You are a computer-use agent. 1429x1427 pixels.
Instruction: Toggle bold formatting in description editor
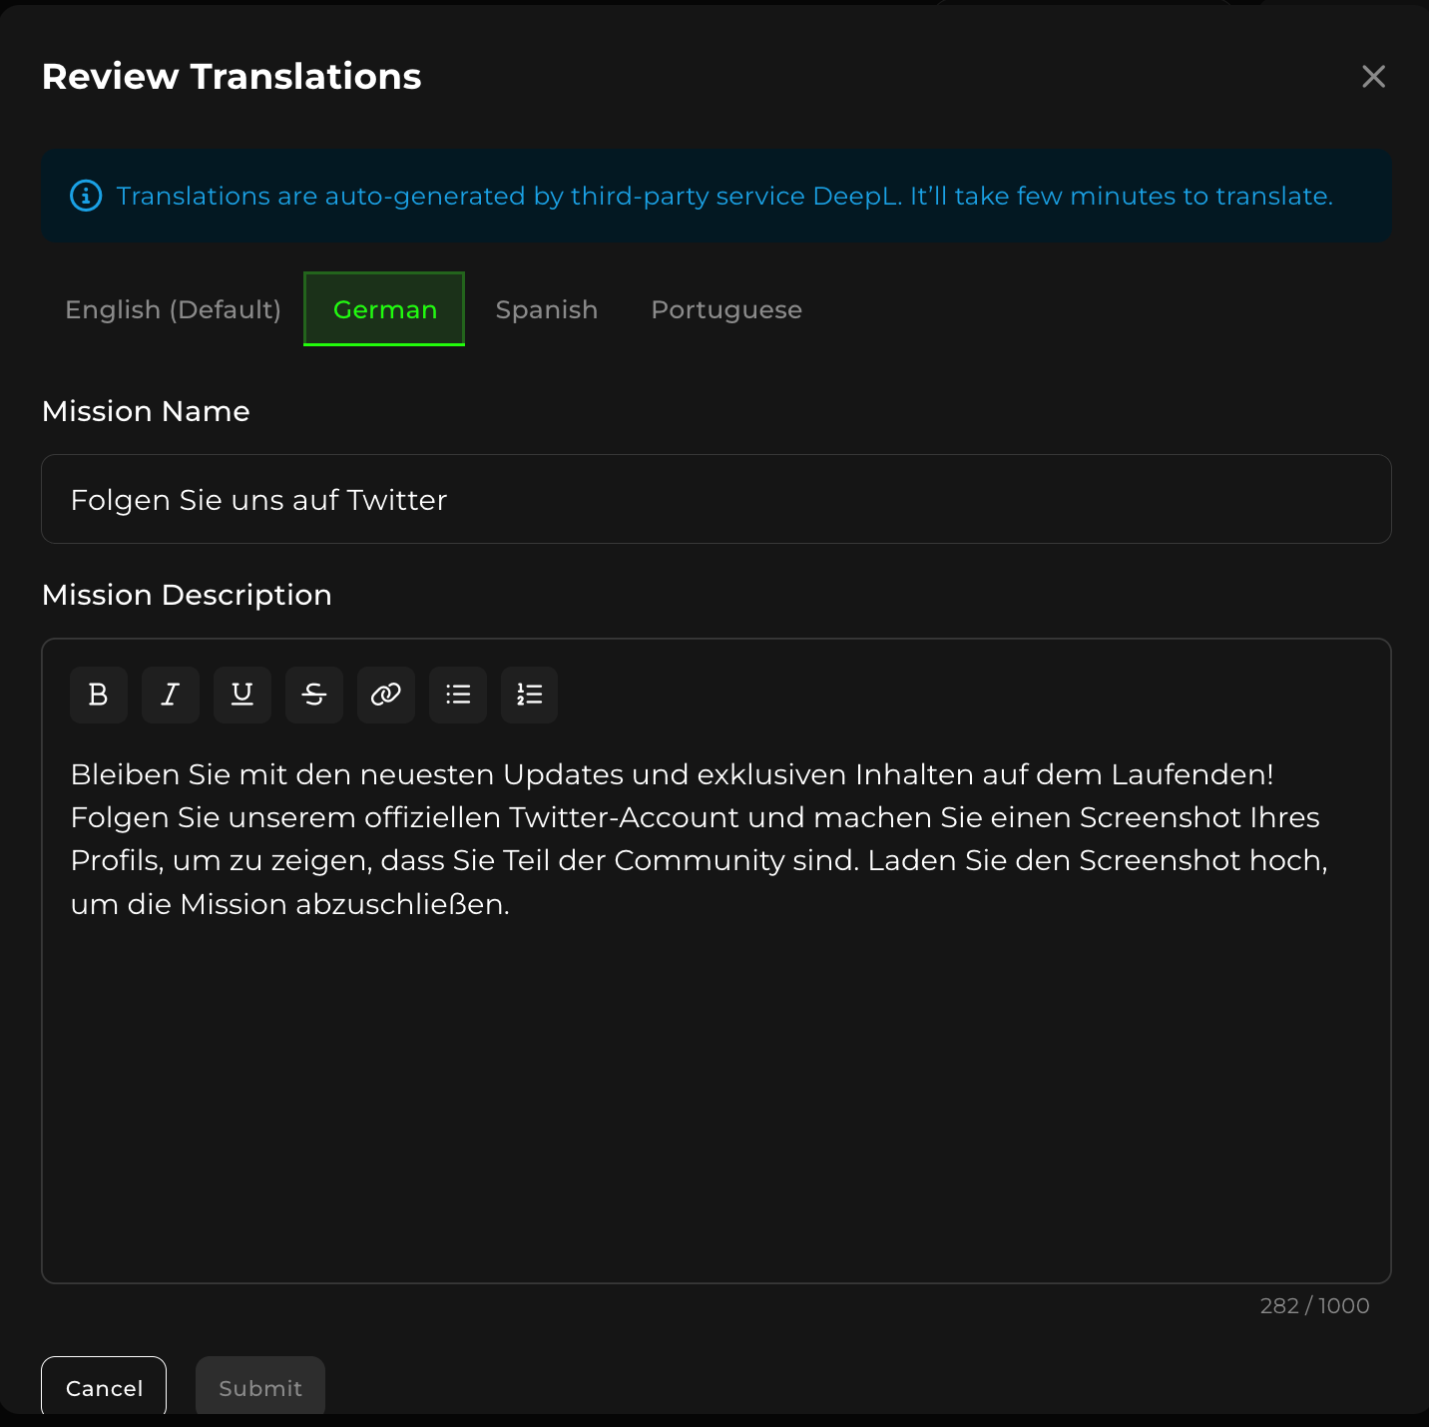(x=98, y=695)
